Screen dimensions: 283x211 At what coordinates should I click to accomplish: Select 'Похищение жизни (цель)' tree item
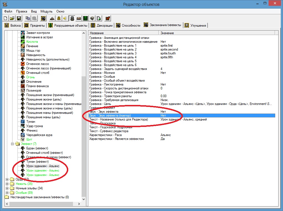pyautogui.click(x=44, y=99)
